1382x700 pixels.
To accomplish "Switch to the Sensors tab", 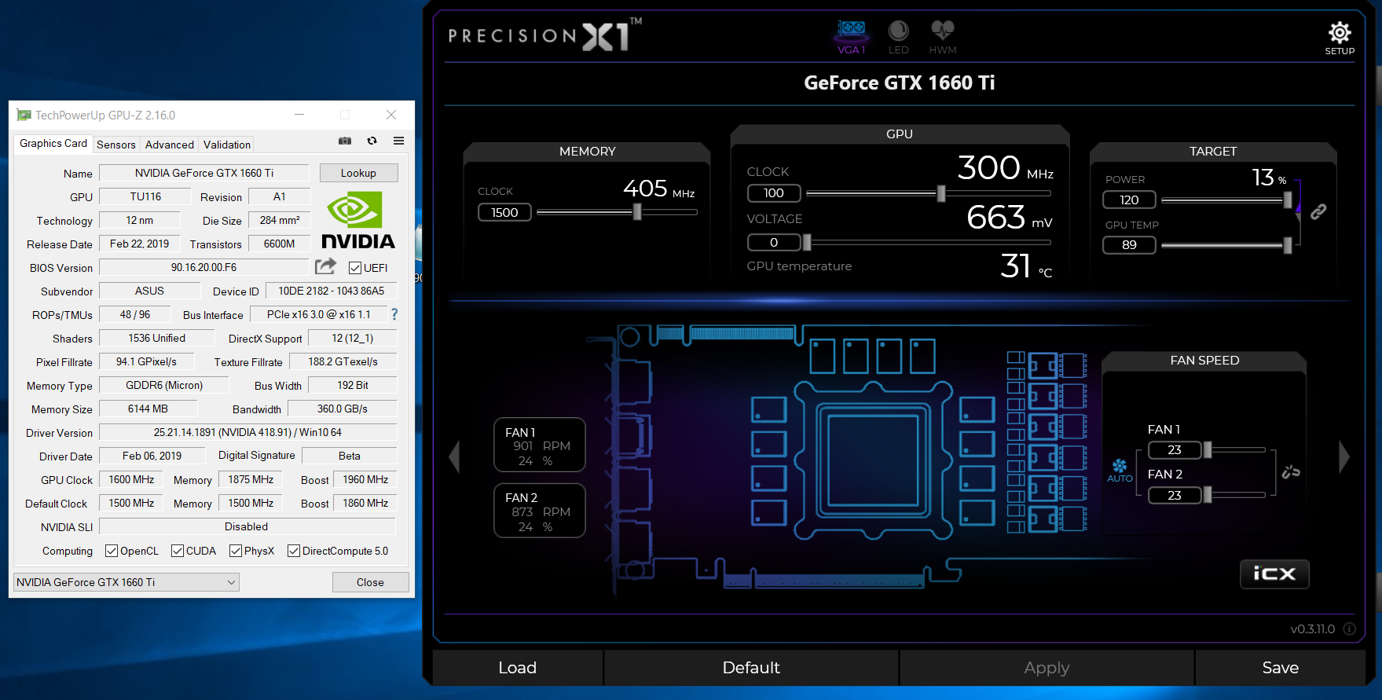I will coord(116,145).
